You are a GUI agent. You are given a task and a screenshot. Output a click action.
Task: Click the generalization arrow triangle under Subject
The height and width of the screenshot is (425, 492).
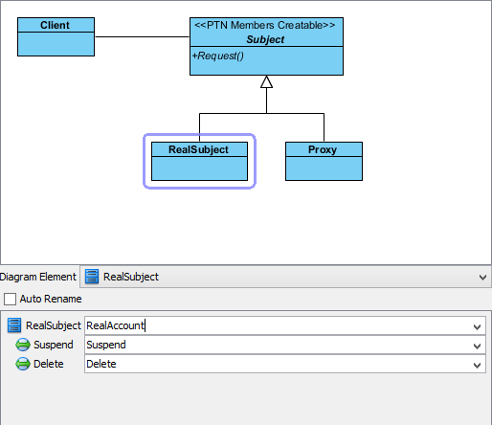click(266, 81)
